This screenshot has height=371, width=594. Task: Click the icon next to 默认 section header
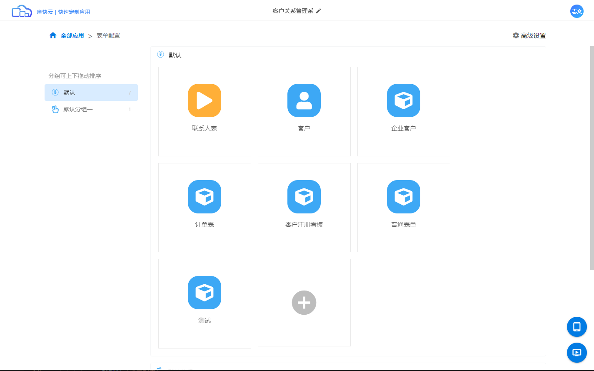pyautogui.click(x=160, y=55)
